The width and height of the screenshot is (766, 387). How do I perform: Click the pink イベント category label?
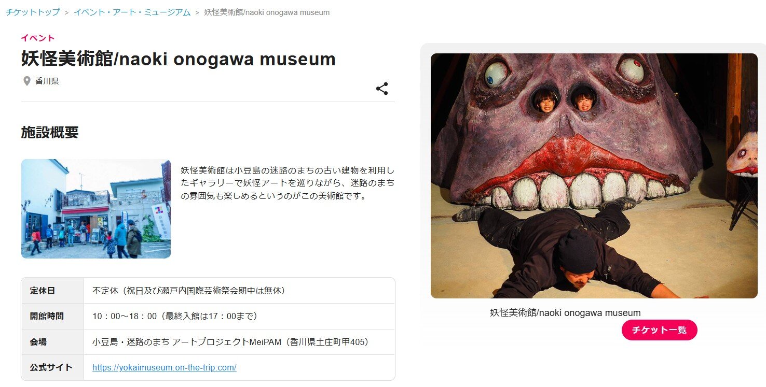click(38, 38)
